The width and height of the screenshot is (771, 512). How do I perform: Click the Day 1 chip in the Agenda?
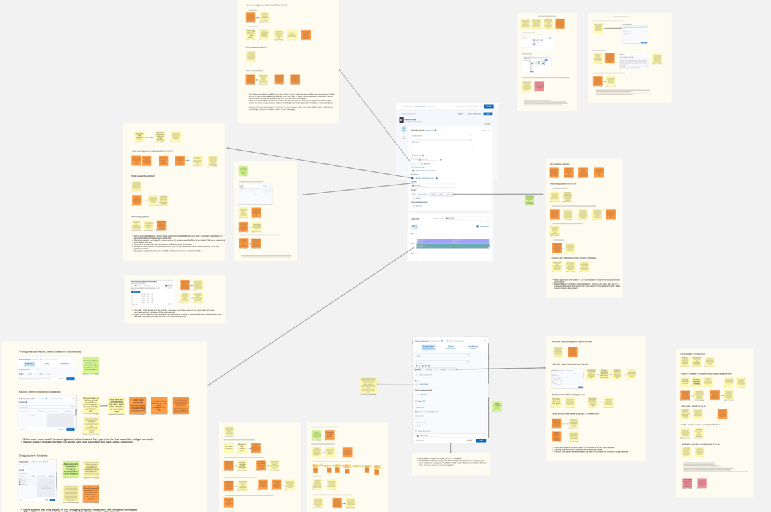click(x=414, y=226)
